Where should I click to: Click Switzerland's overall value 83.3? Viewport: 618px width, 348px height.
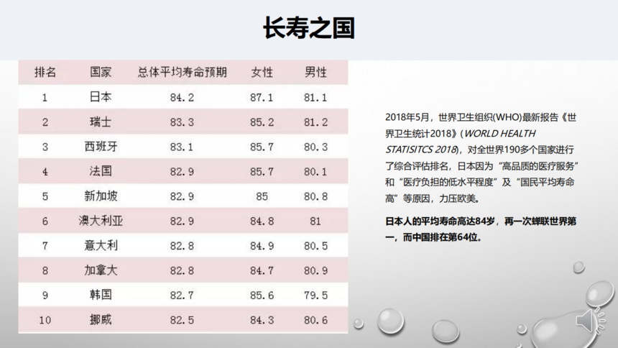pos(182,122)
